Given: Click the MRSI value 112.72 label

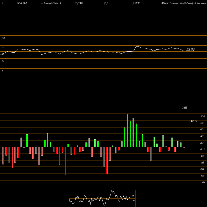Looking at the screenshot, I should pos(193,121).
